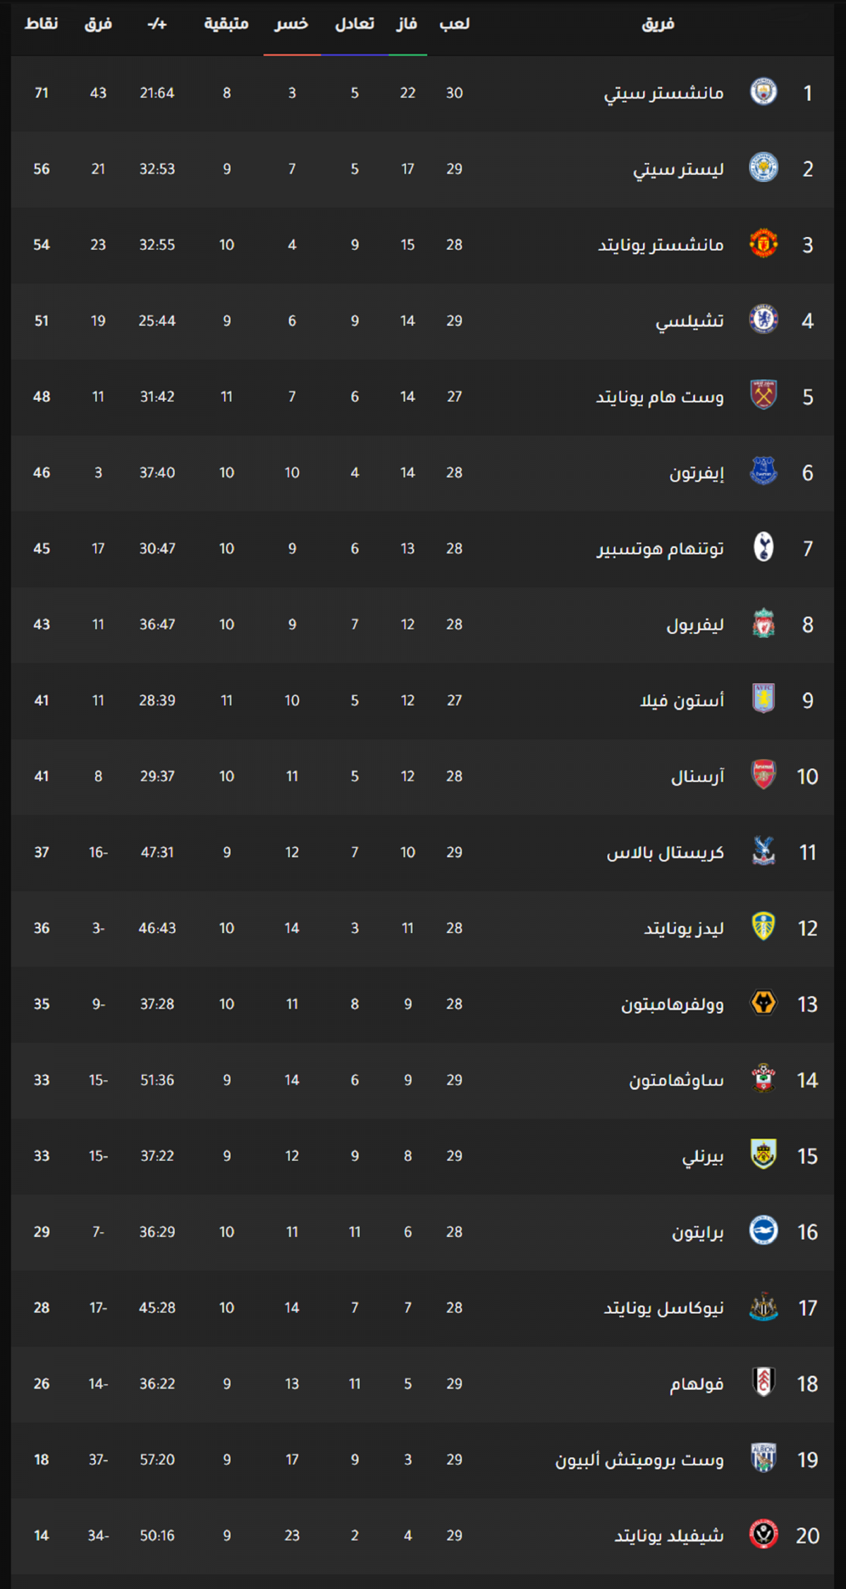Open the آرسنال team link
846x1589 pixels.
[698, 777]
